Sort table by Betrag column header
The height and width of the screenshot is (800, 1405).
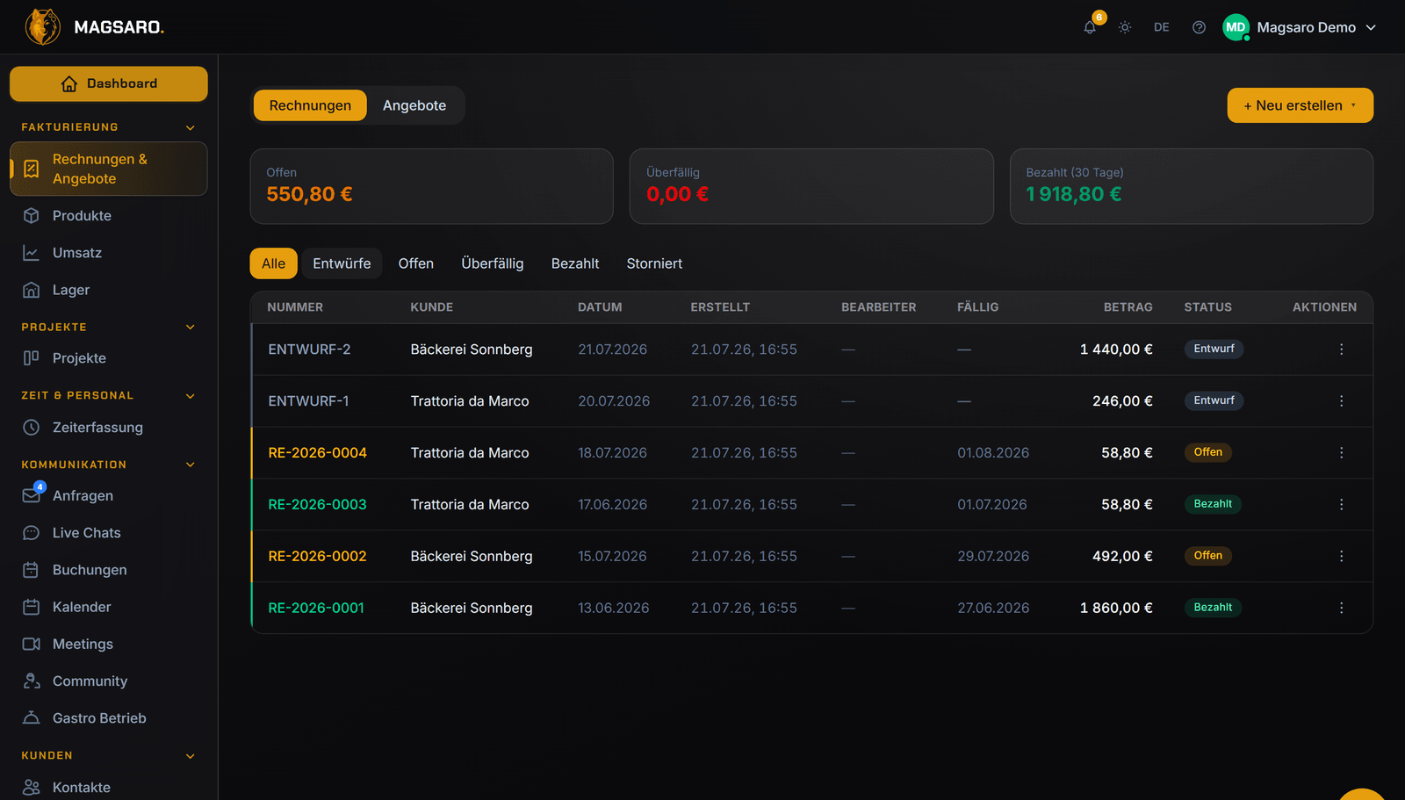pos(1128,307)
